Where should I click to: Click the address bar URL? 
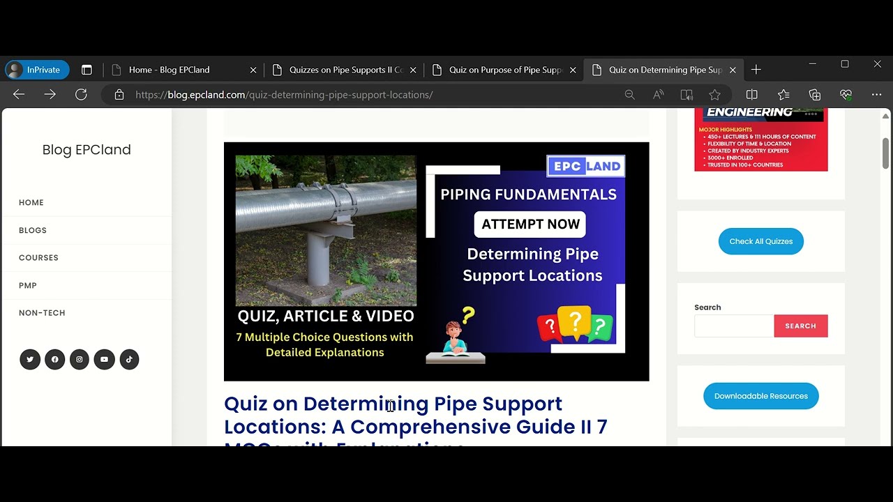tap(284, 95)
